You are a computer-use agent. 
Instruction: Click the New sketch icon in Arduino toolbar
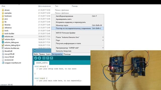click(x=44, y=58)
